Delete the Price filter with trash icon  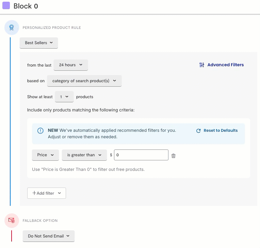point(174,156)
